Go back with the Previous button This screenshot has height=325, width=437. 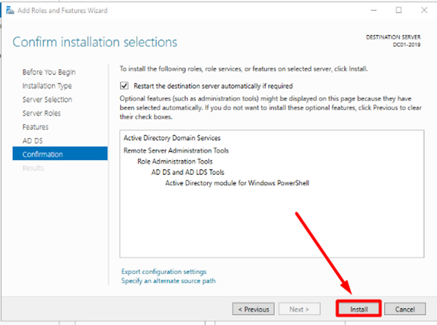pos(253,309)
